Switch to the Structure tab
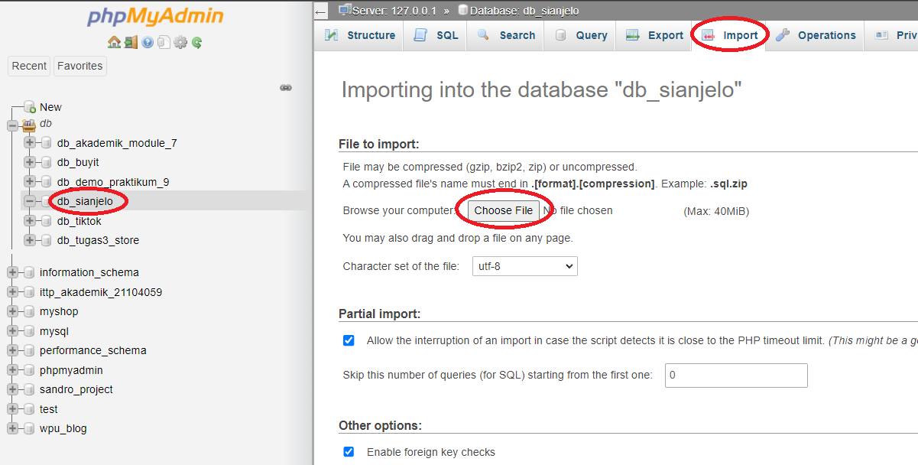 click(359, 35)
